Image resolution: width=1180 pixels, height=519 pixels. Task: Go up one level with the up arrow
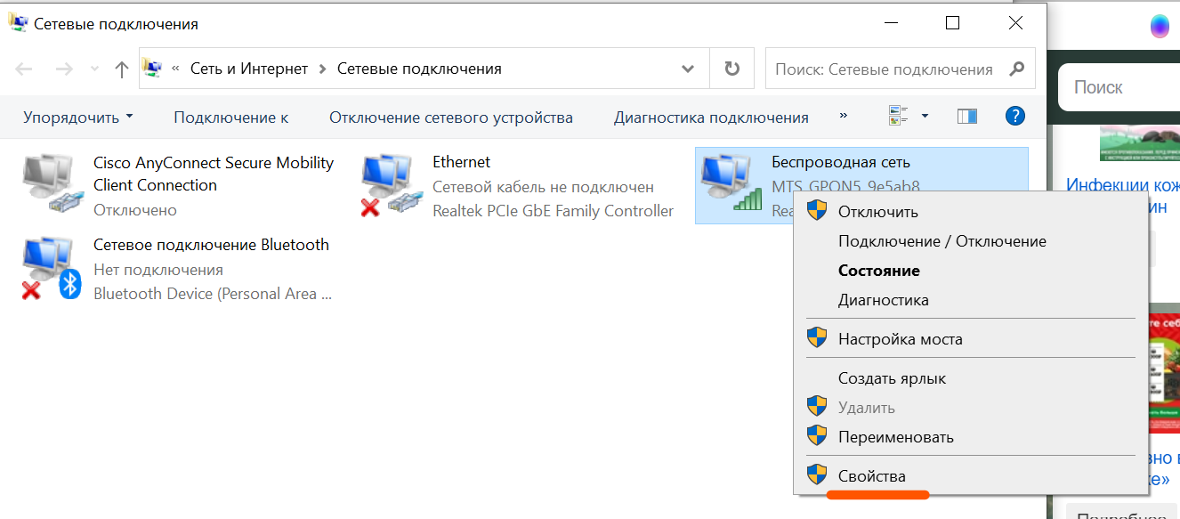(122, 69)
